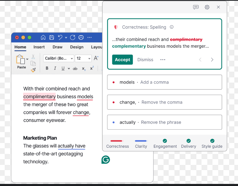Click the green Grammarly G badge
The width and height of the screenshot is (238, 186).
pos(106,159)
